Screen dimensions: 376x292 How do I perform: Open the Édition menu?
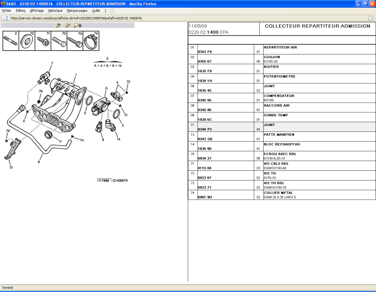20,11
